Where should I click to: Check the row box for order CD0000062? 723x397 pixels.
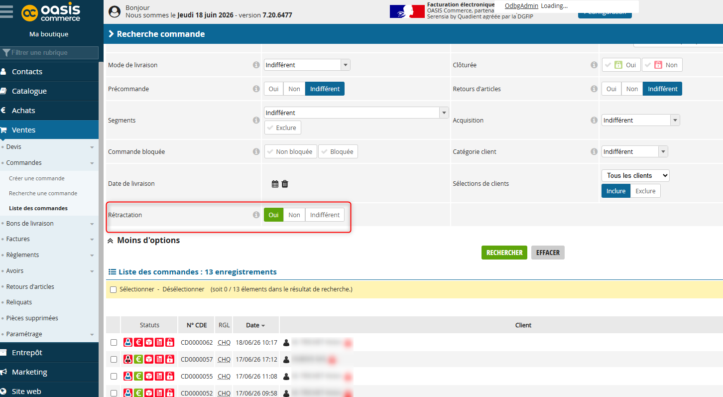114,343
